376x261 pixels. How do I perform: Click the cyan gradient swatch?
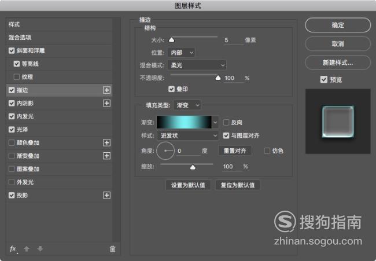tap(184, 122)
